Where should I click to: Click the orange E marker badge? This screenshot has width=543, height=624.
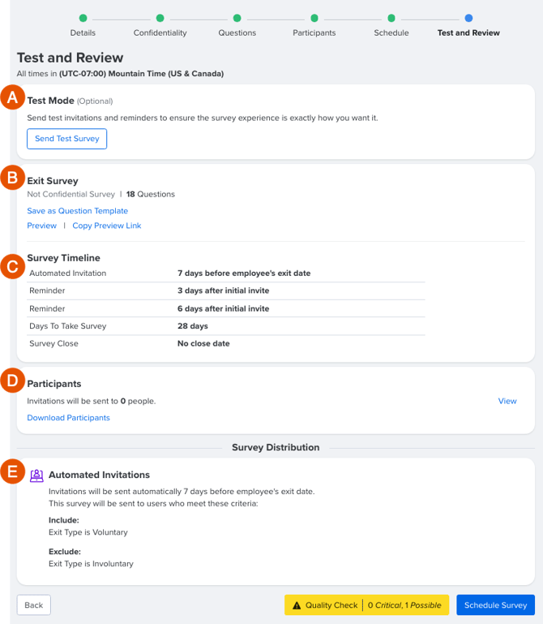tap(13, 471)
